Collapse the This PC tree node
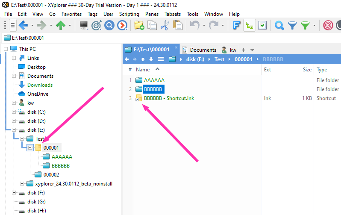 pyautogui.click(x=6, y=49)
